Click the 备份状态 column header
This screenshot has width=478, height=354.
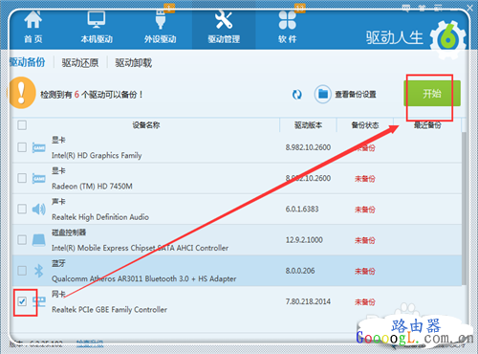[365, 125]
